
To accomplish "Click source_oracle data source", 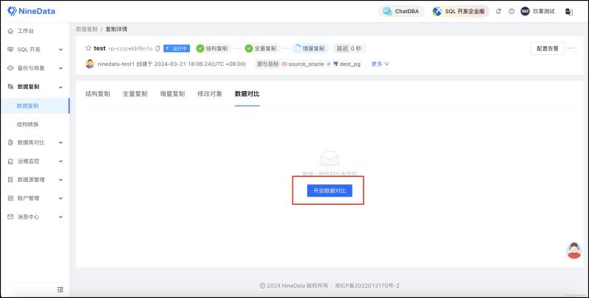I will point(303,64).
